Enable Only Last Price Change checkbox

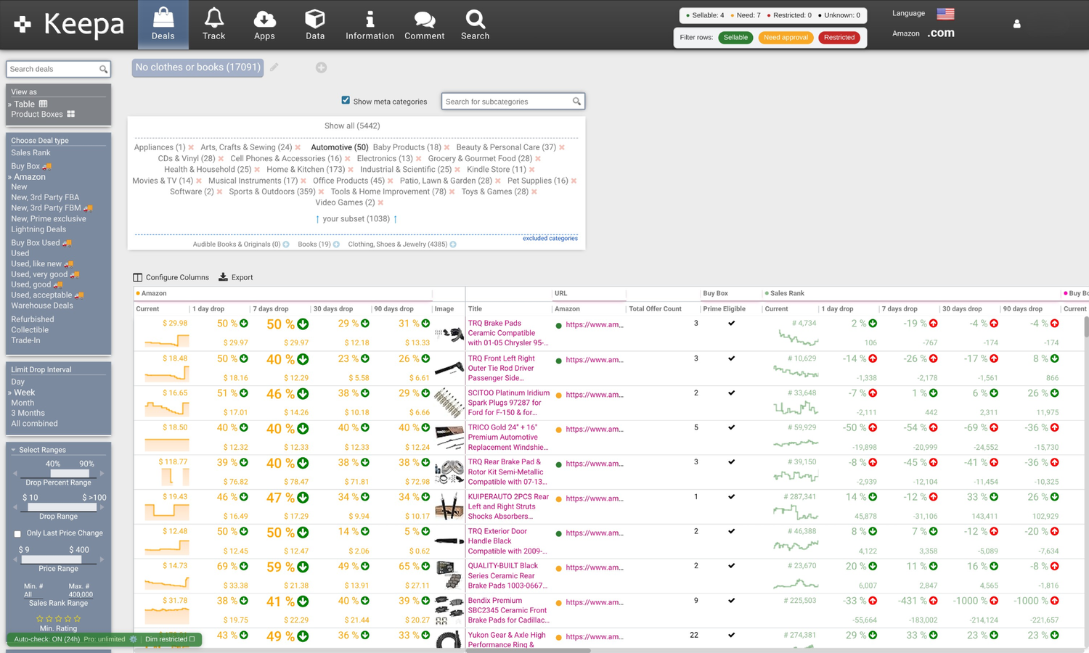click(17, 533)
